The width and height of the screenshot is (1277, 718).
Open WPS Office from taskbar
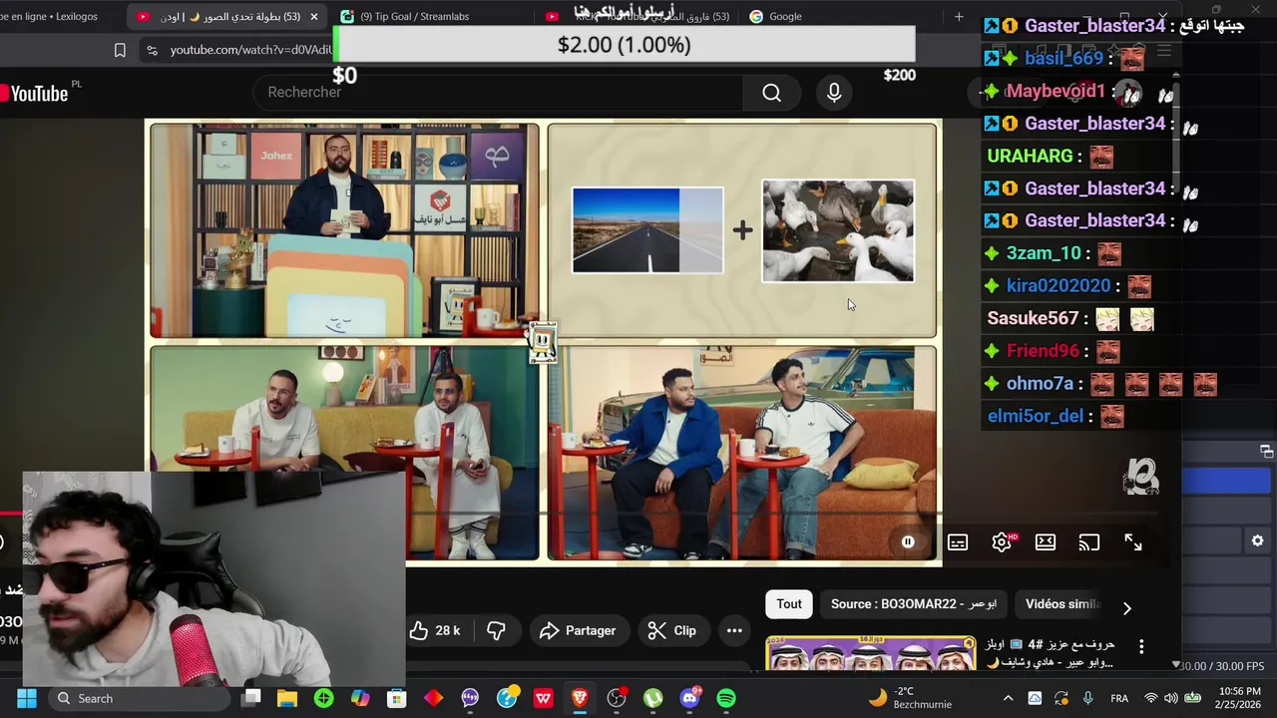[x=543, y=698]
